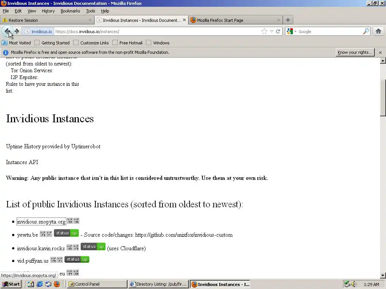Click the volume speaker tray icon

pos(354,284)
